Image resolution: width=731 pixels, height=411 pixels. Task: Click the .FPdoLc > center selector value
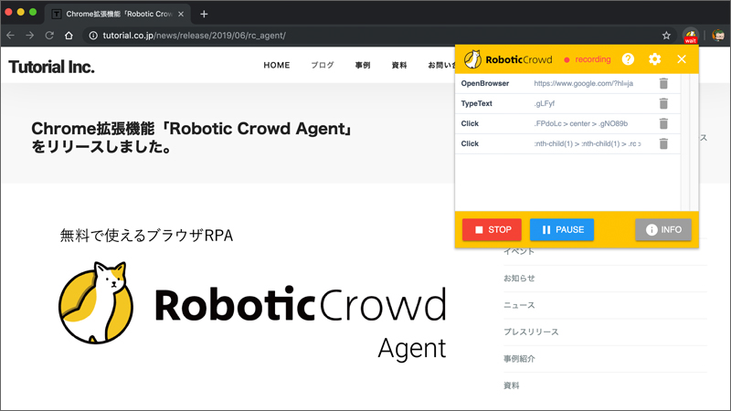tap(580, 123)
